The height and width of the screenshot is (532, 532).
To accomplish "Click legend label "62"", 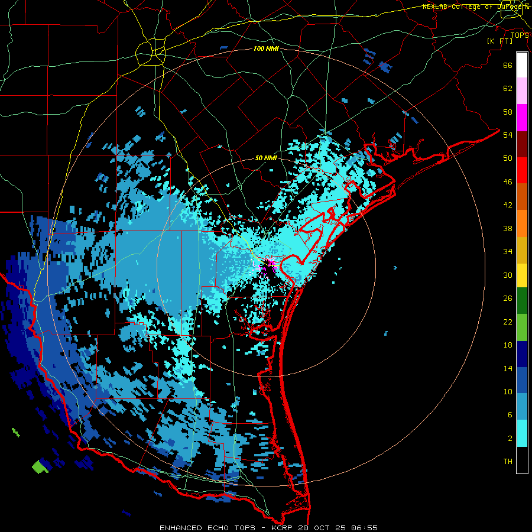I will click(508, 89).
